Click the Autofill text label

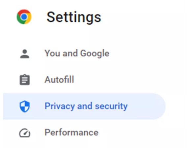click(x=59, y=79)
